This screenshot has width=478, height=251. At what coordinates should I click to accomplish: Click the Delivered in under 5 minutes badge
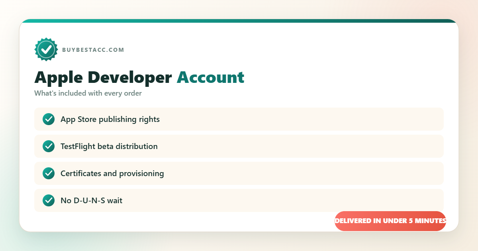(390, 221)
